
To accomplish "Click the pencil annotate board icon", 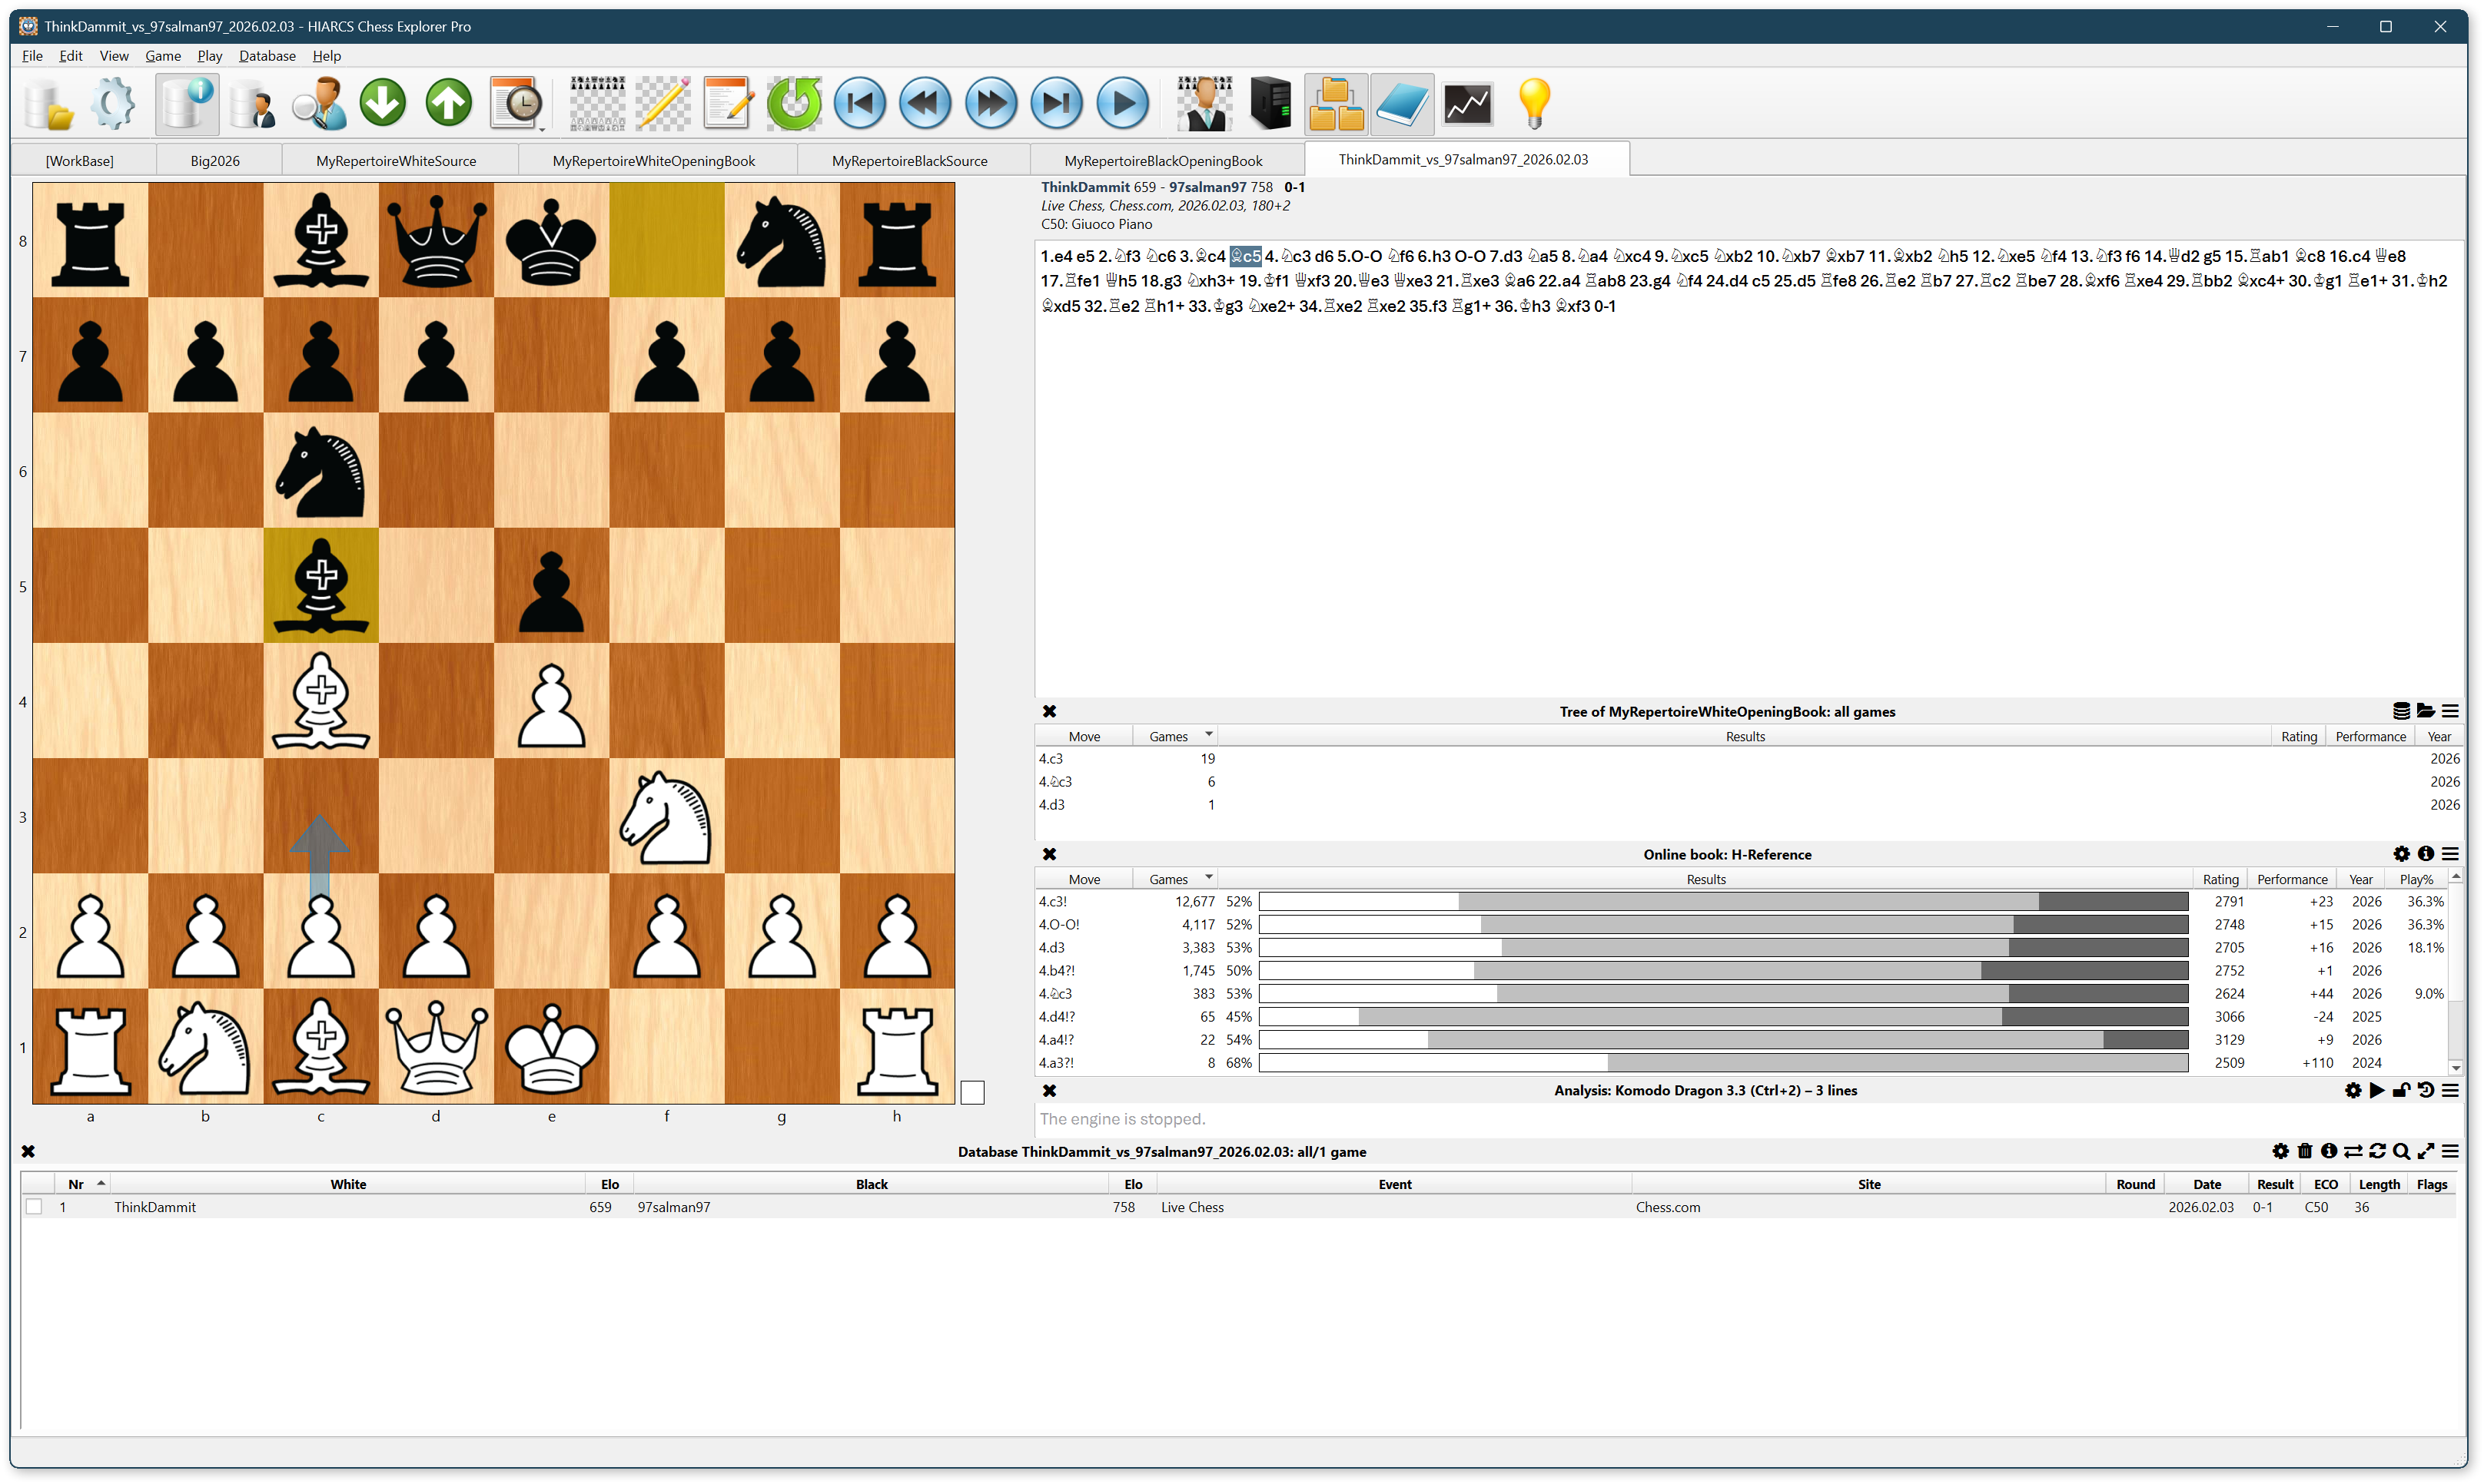I will point(663,103).
